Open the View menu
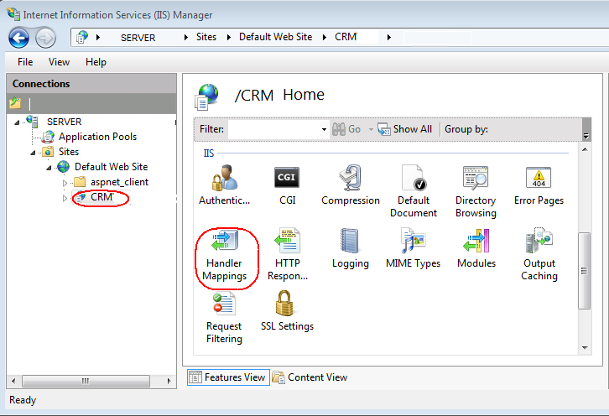 pos(59,62)
